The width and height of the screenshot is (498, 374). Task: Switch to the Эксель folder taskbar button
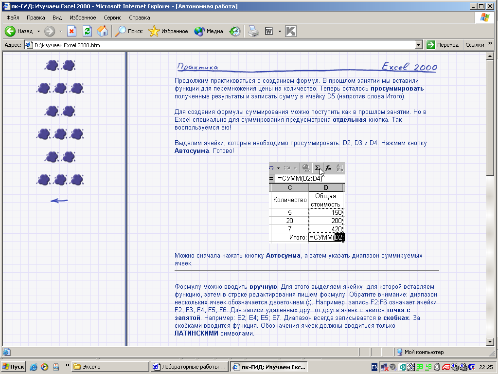coord(110,367)
